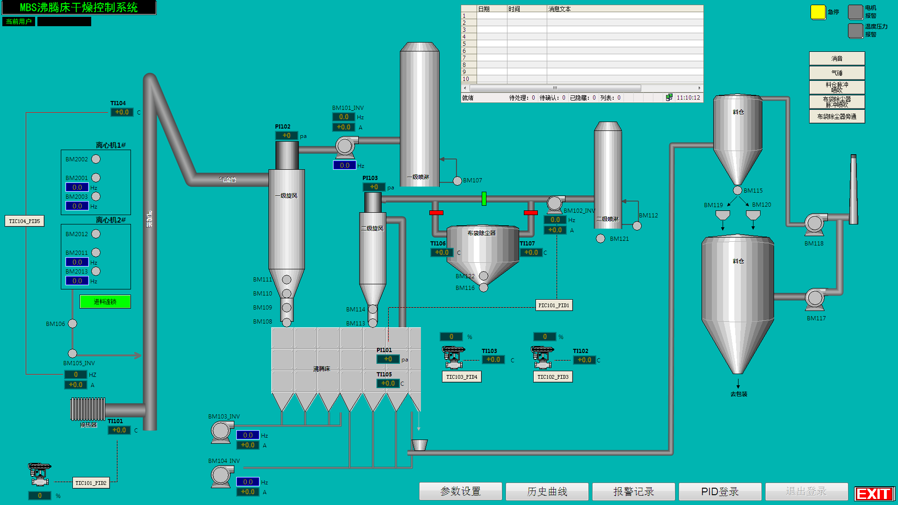Click the BM101_INV frequency setpoint field
898x505 pixels.
click(345, 165)
